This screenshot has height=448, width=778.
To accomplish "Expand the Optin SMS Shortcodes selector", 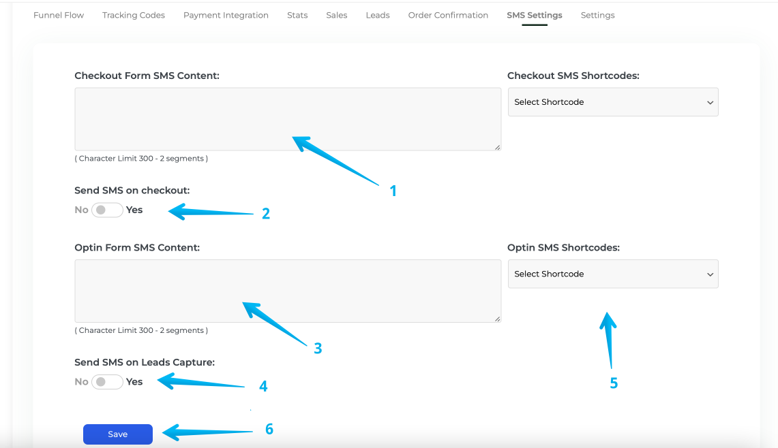I will tap(612, 274).
